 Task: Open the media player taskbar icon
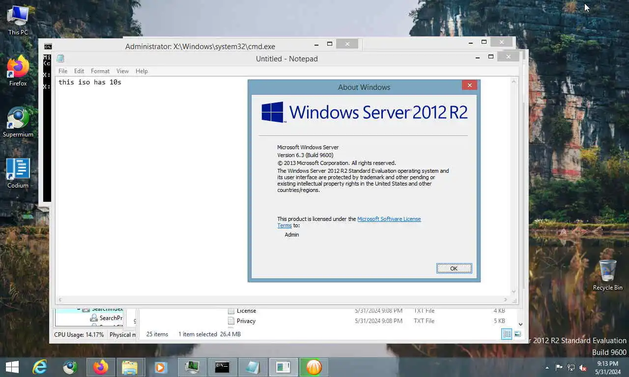(x=160, y=367)
